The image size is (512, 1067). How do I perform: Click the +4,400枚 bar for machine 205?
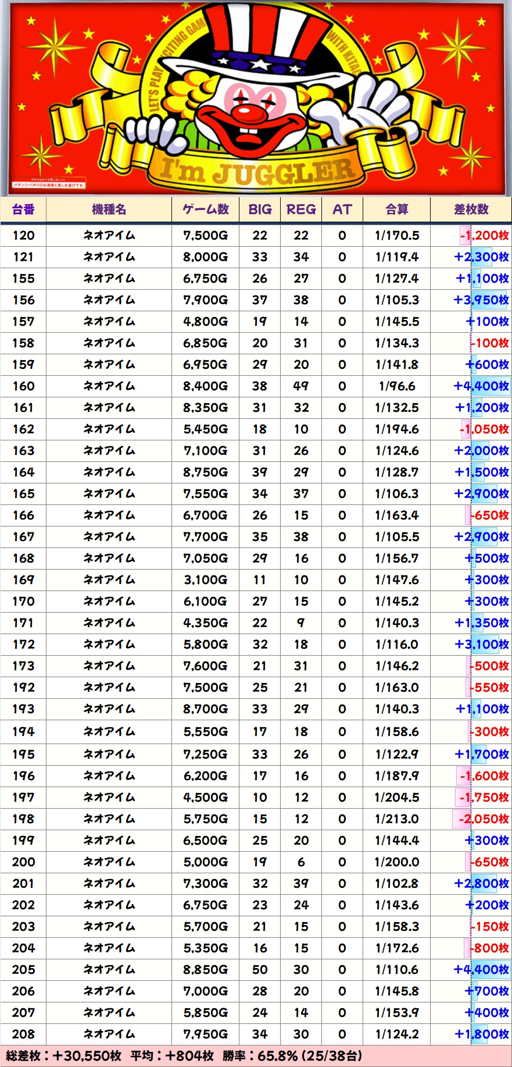point(481,970)
